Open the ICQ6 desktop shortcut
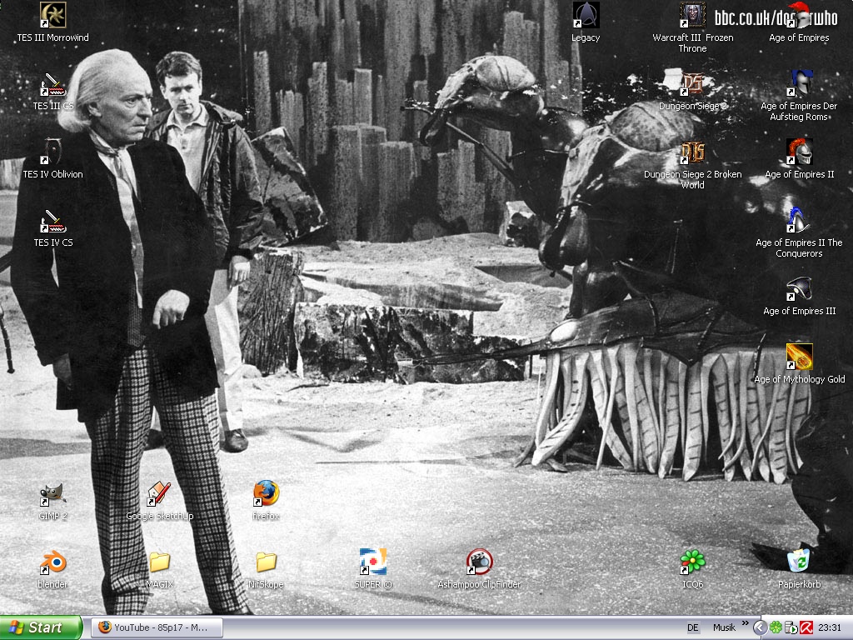Screen dimensions: 853x640 (692, 563)
